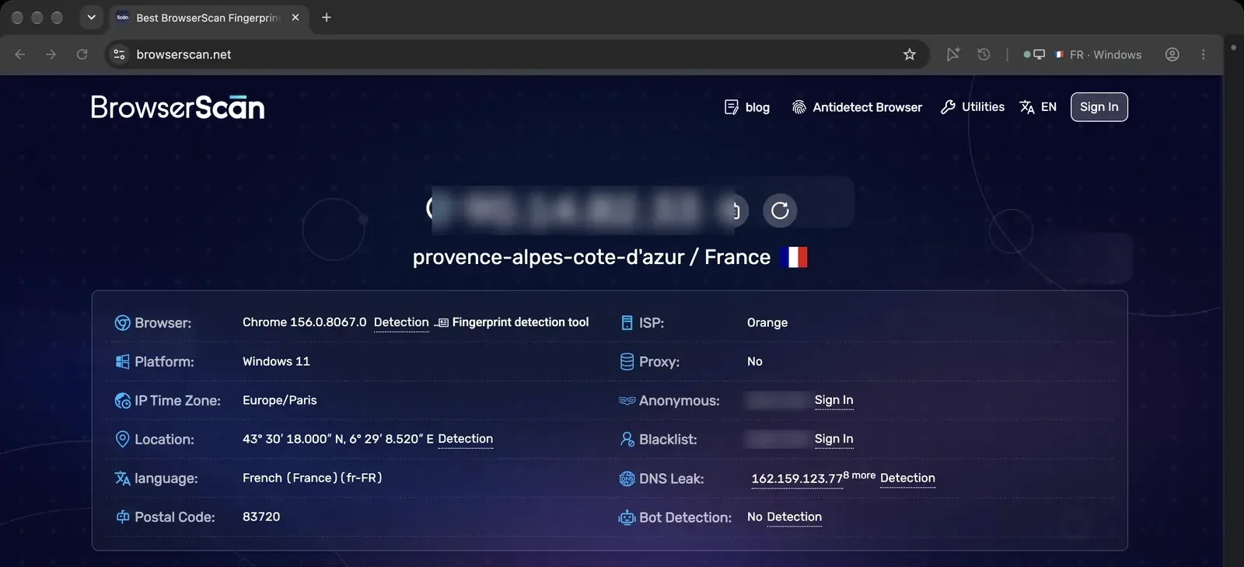
Task: Open the blog menu item
Action: point(747,107)
